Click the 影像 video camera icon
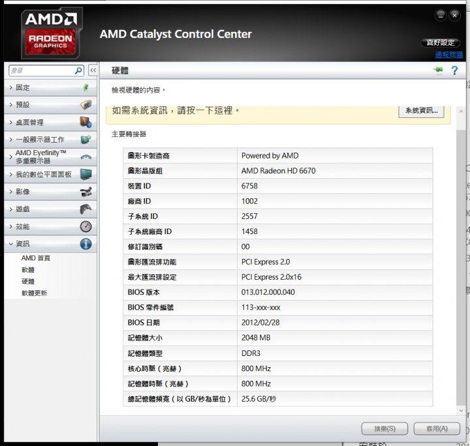470x446 pixels. [86, 192]
